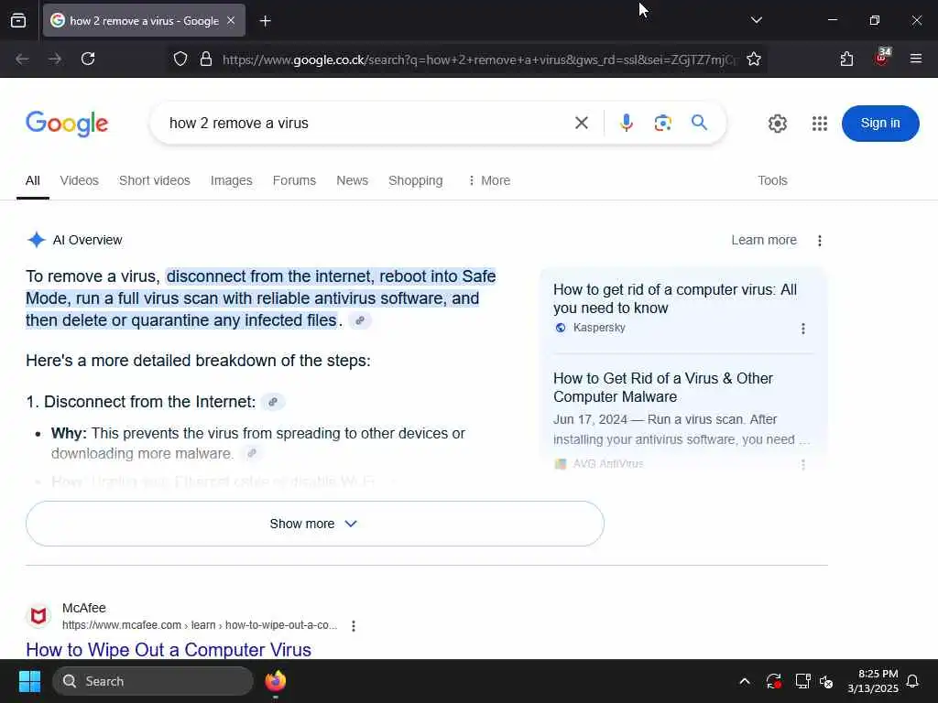Open the search Tools options

tap(772, 180)
